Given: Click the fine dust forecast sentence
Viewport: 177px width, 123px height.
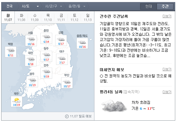Looking at the screenshot, I should pos(136,78).
